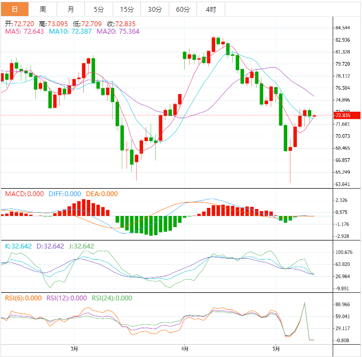Screen dimensions: 362x357
Task: Click the DIFF indicator label
Action: (64, 194)
